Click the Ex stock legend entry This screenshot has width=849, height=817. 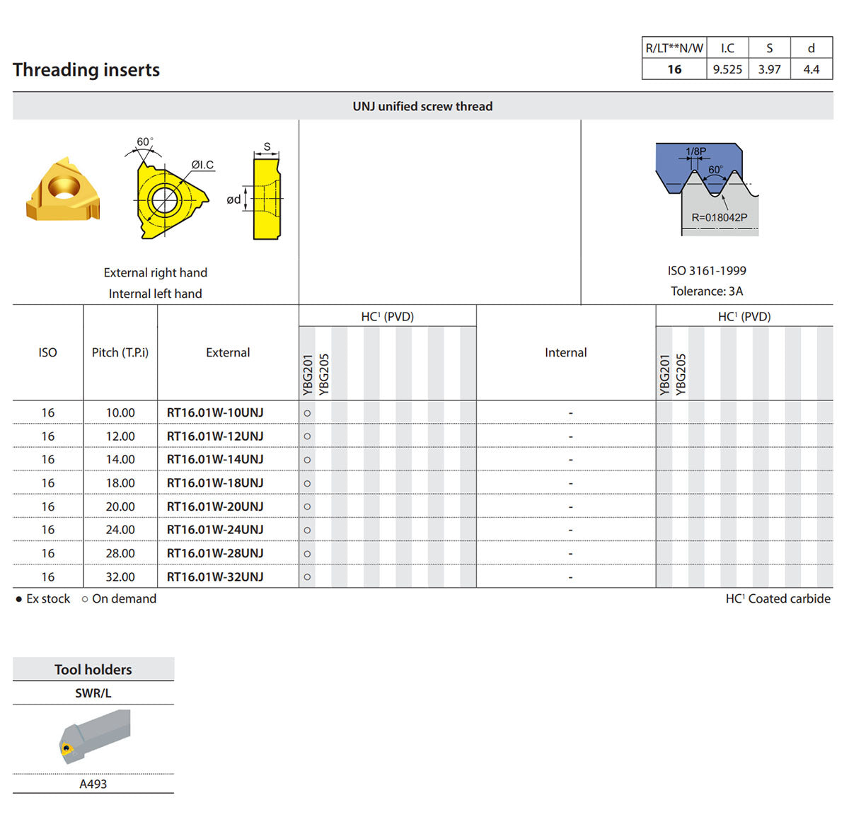(x=42, y=598)
